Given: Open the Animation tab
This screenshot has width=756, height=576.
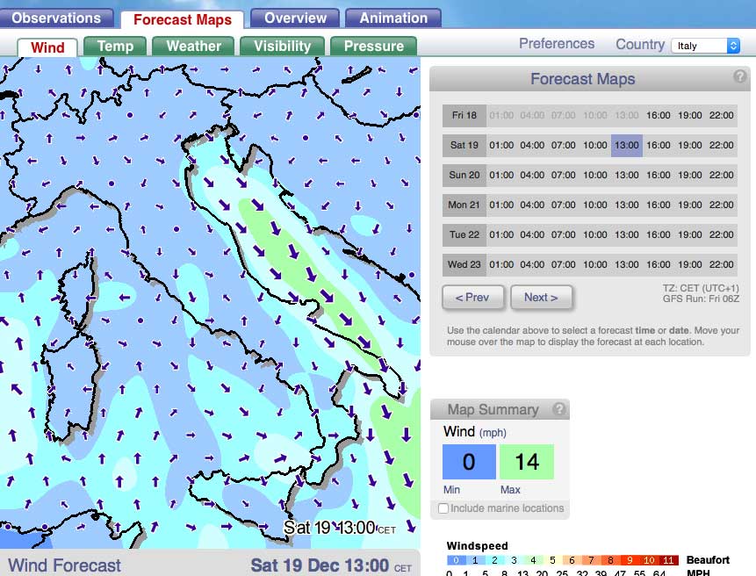Looking at the screenshot, I should 393,18.
